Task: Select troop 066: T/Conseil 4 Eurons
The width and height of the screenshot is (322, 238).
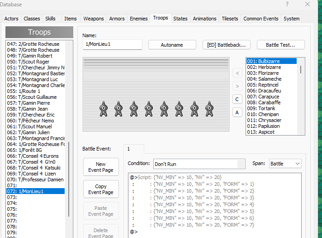Action: click(x=36, y=156)
